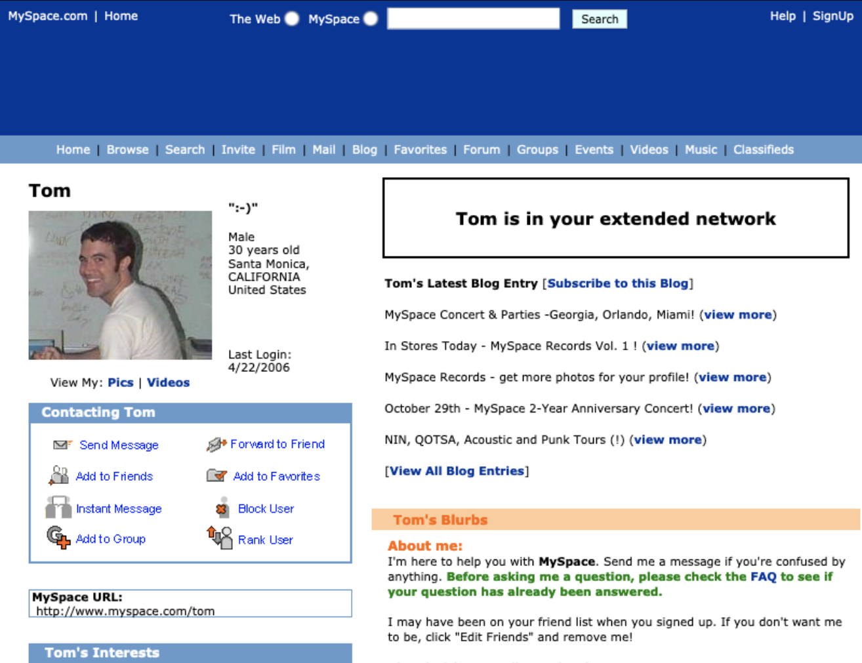The height and width of the screenshot is (663, 862).
Task: Click into the top search text field
Action: click(473, 18)
